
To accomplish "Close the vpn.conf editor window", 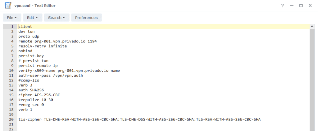I will pos(310,6).
